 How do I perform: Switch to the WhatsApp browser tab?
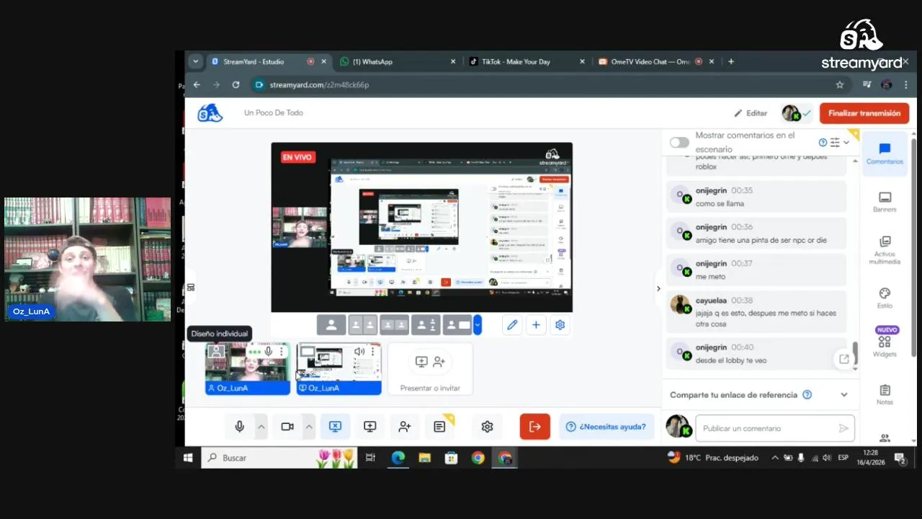tap(398, 61)
